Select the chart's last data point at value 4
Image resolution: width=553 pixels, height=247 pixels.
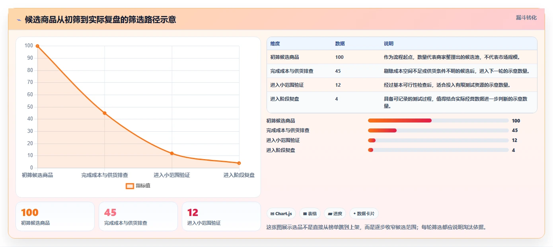point(239,163)
